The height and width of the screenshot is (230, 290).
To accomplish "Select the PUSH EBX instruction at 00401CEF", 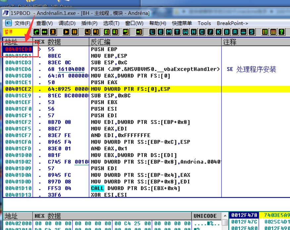I will click(104, 102).
